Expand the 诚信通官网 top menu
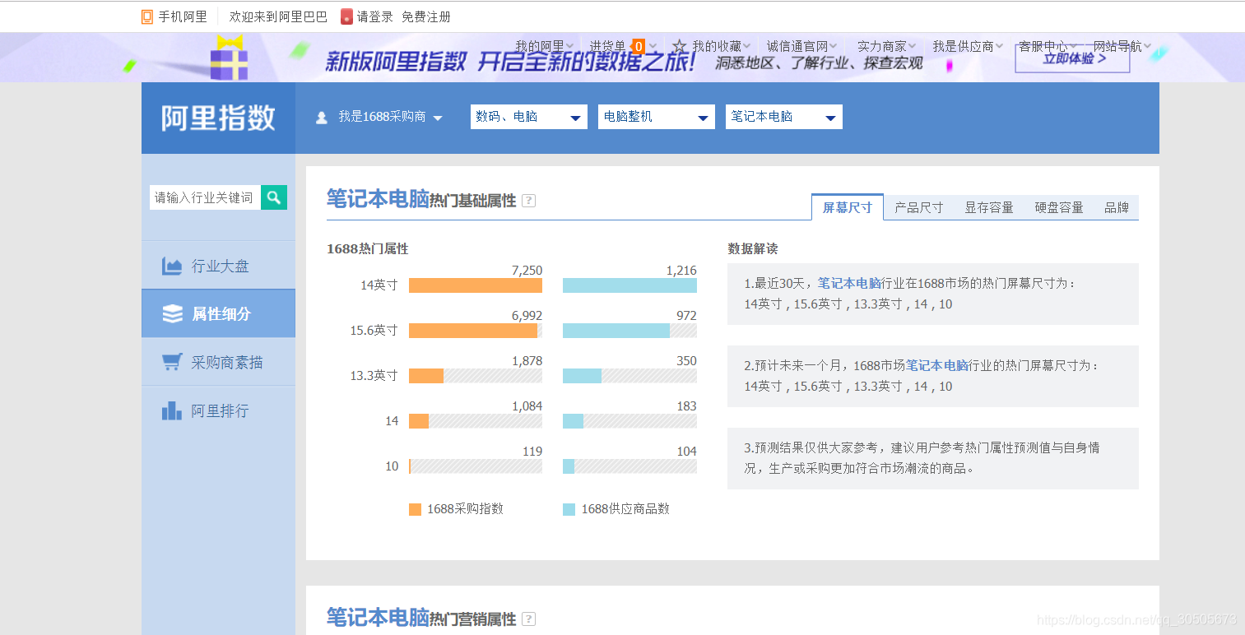 click(x=802, y=47)
